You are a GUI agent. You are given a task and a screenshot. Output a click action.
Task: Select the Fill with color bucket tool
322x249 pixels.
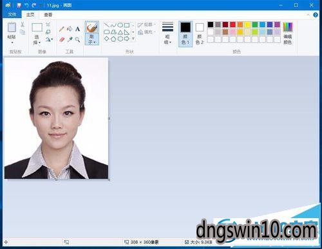click(x=70, y=29)
